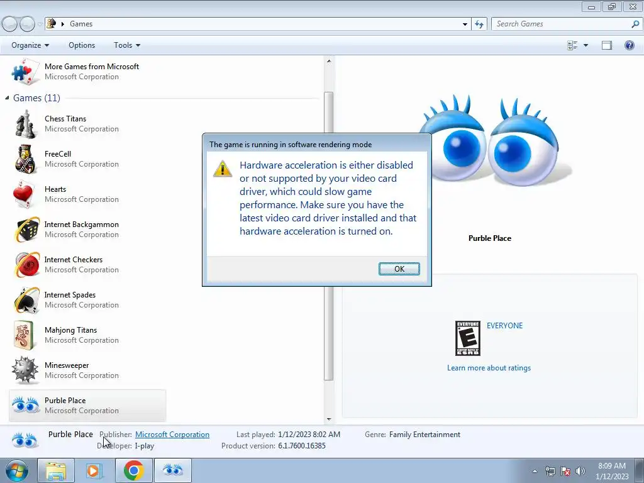Image resolution: width=644 pixels, height=483 pixels.
Task: Click the Show desktop button
Action: [640, 470]
